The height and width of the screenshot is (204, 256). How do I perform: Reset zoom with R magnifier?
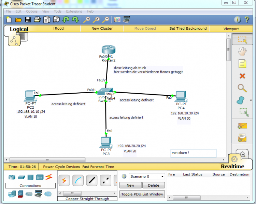[x=96, y=20]
